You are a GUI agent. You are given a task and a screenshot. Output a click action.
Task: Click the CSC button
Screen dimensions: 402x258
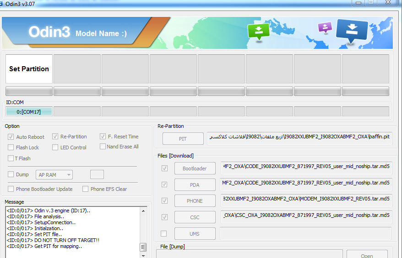[x=195, y=217]
